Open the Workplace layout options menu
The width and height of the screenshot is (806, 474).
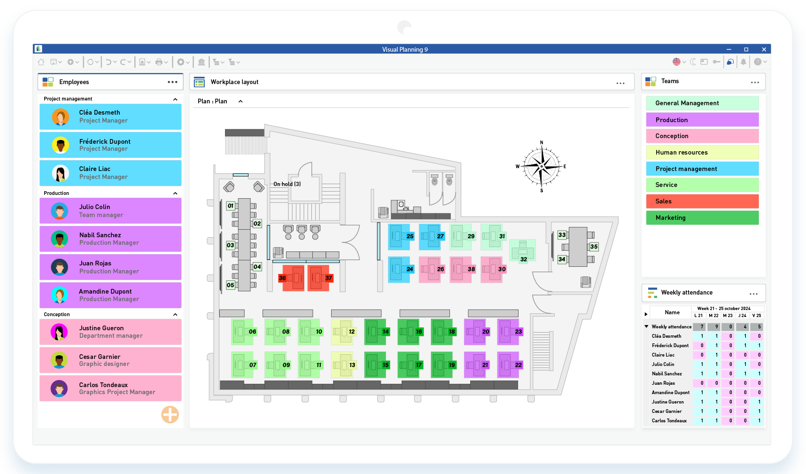click(620, 82)
